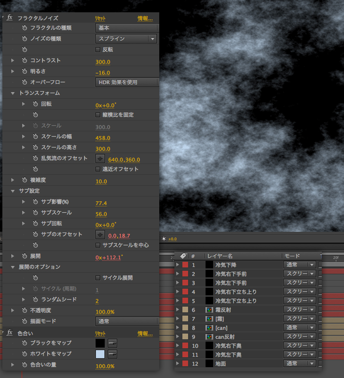This screenshot has height=378, width=344.
Task: Toggle the fx icon for フラクタルノイズ effect
Action: 10,17
